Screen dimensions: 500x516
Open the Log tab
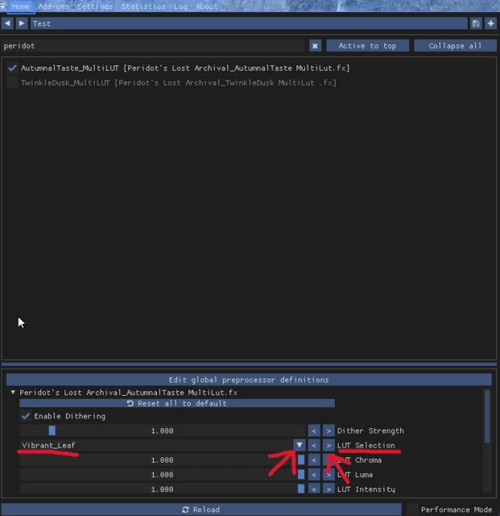click(x=180, y=6)
